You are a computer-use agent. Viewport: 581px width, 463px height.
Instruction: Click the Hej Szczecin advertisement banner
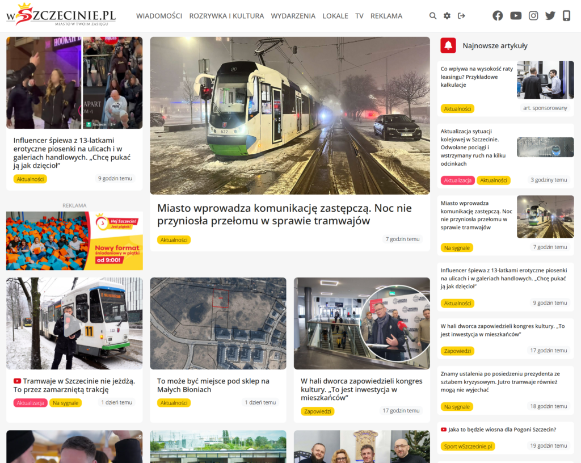[74, 241]
